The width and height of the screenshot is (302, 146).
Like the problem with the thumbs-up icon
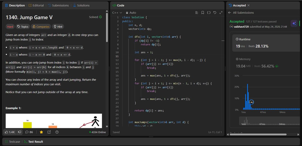tap(10, 132)
